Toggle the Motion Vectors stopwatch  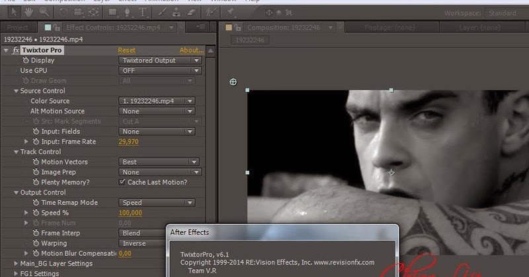[x=36, y=162]
